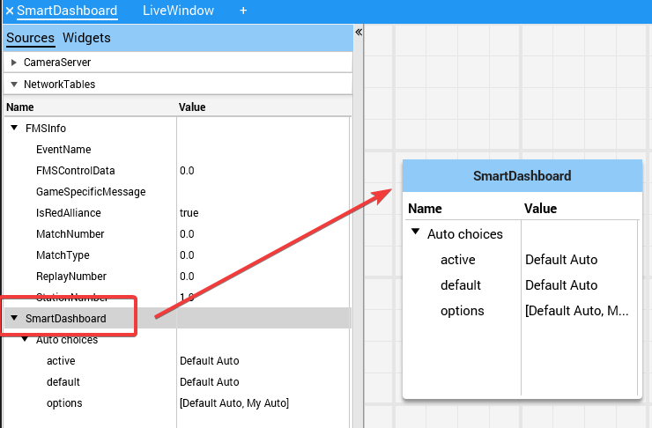The width and height of the screenshot is (652, 428).
Task: Select the active row in the widget
Action: click(457, 260)
